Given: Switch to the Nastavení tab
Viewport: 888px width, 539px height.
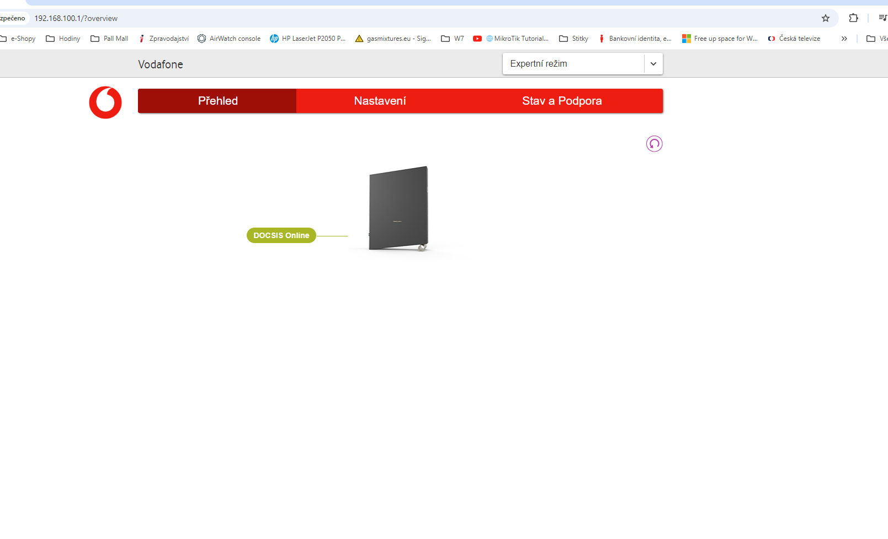Looking at the screenshot, I should tap(380, 101).
